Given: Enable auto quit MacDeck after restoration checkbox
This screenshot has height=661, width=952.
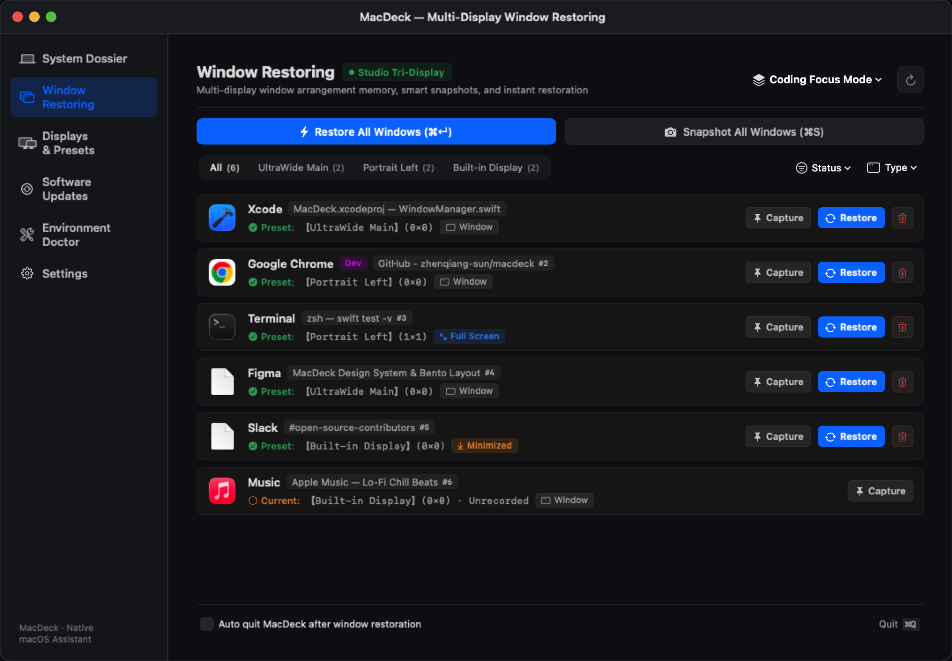Looking at the screenshot, I should click(x=207, y=624).
